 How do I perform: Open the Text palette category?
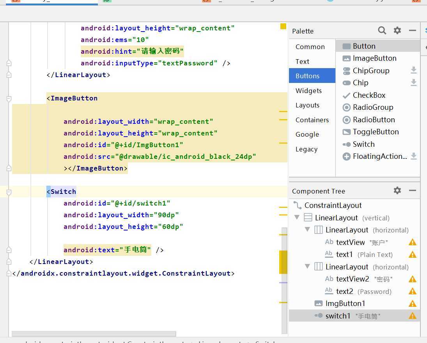tap(312, 62)
